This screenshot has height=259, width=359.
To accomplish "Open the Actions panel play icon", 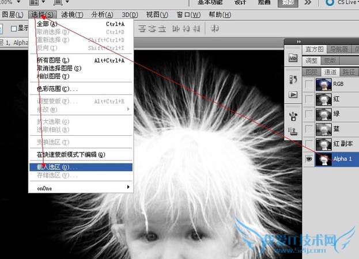I will (293, 94).
